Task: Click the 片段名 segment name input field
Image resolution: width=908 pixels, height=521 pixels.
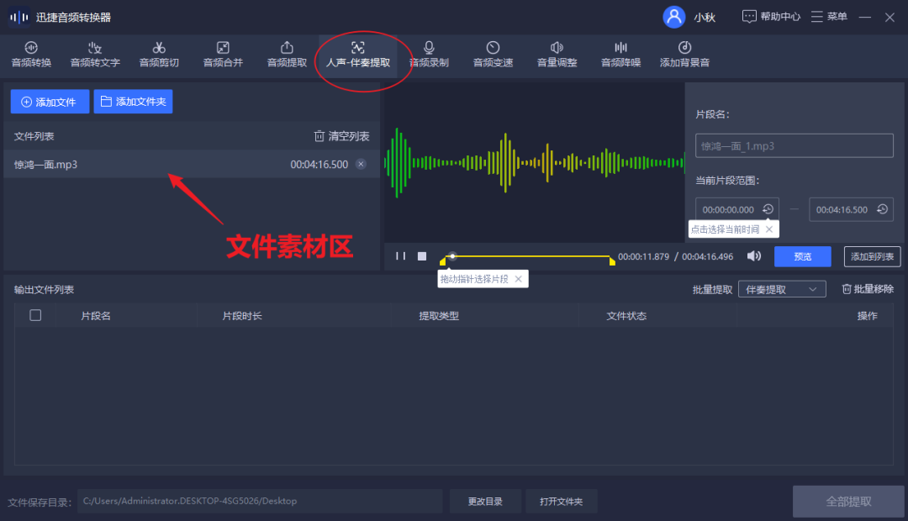Action: [794, 146]
